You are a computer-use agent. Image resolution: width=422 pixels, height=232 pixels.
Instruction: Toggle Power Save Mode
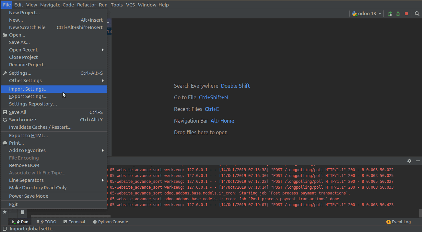54,196
